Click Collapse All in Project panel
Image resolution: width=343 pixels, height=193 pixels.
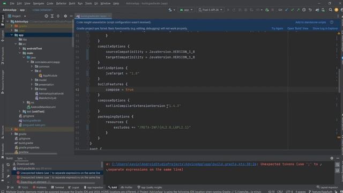58,16
